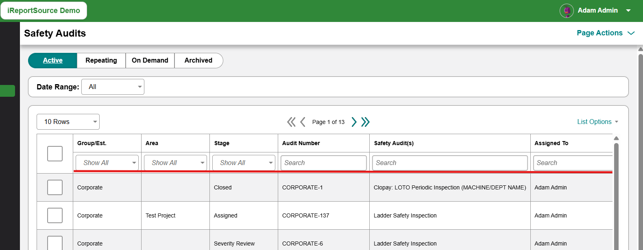Viewport: 643px width, 250px height.
Task: Click Ladder Safety Inspection in the CORPORATE-6 row
Action: [x=405, y=243]
